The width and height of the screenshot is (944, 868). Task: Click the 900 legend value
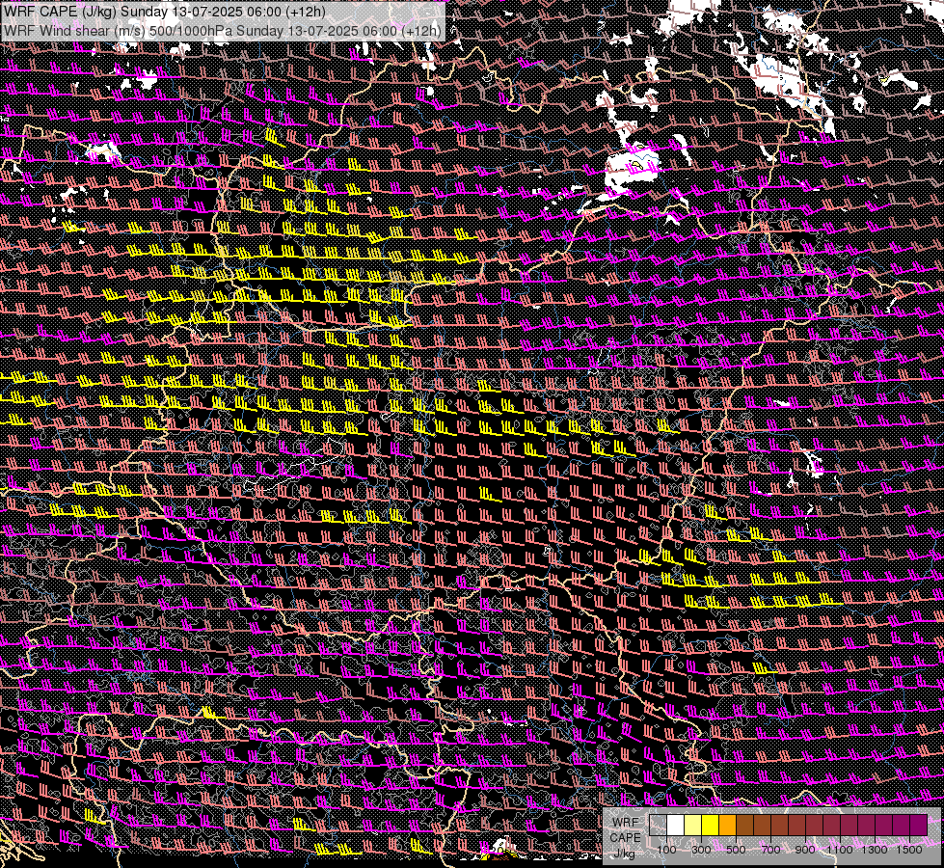pos(805,850)
